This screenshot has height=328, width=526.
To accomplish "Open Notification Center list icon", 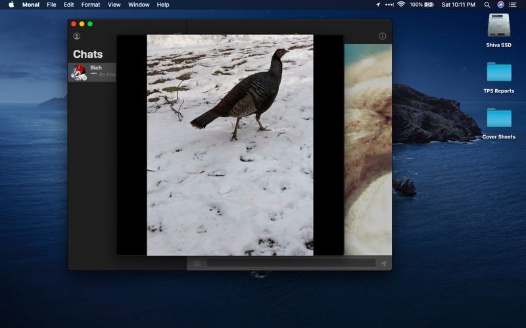I will (513, 5).
